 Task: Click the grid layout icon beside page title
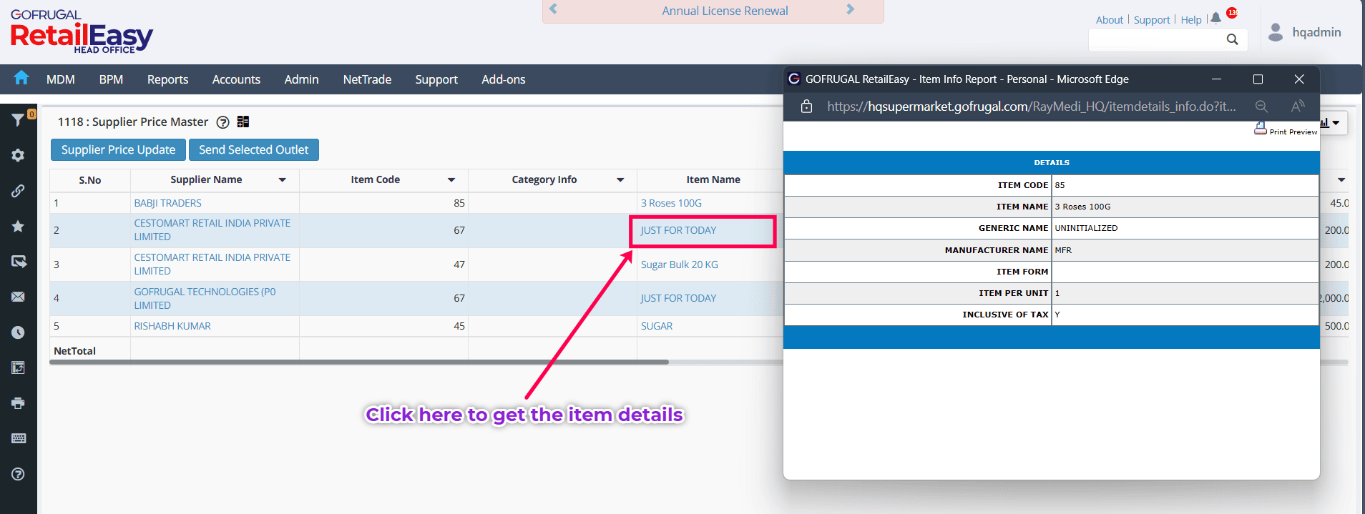point(243,122)
